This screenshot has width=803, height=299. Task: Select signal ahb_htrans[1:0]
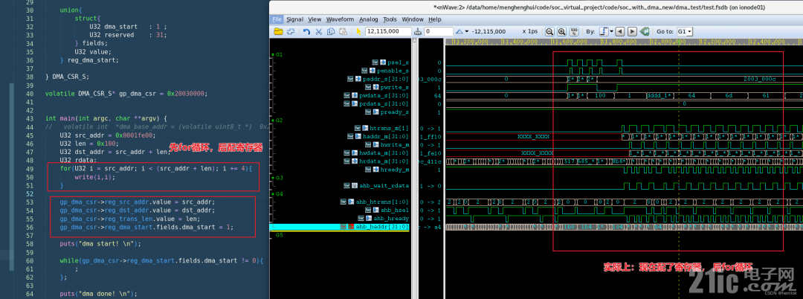(382, 202)
